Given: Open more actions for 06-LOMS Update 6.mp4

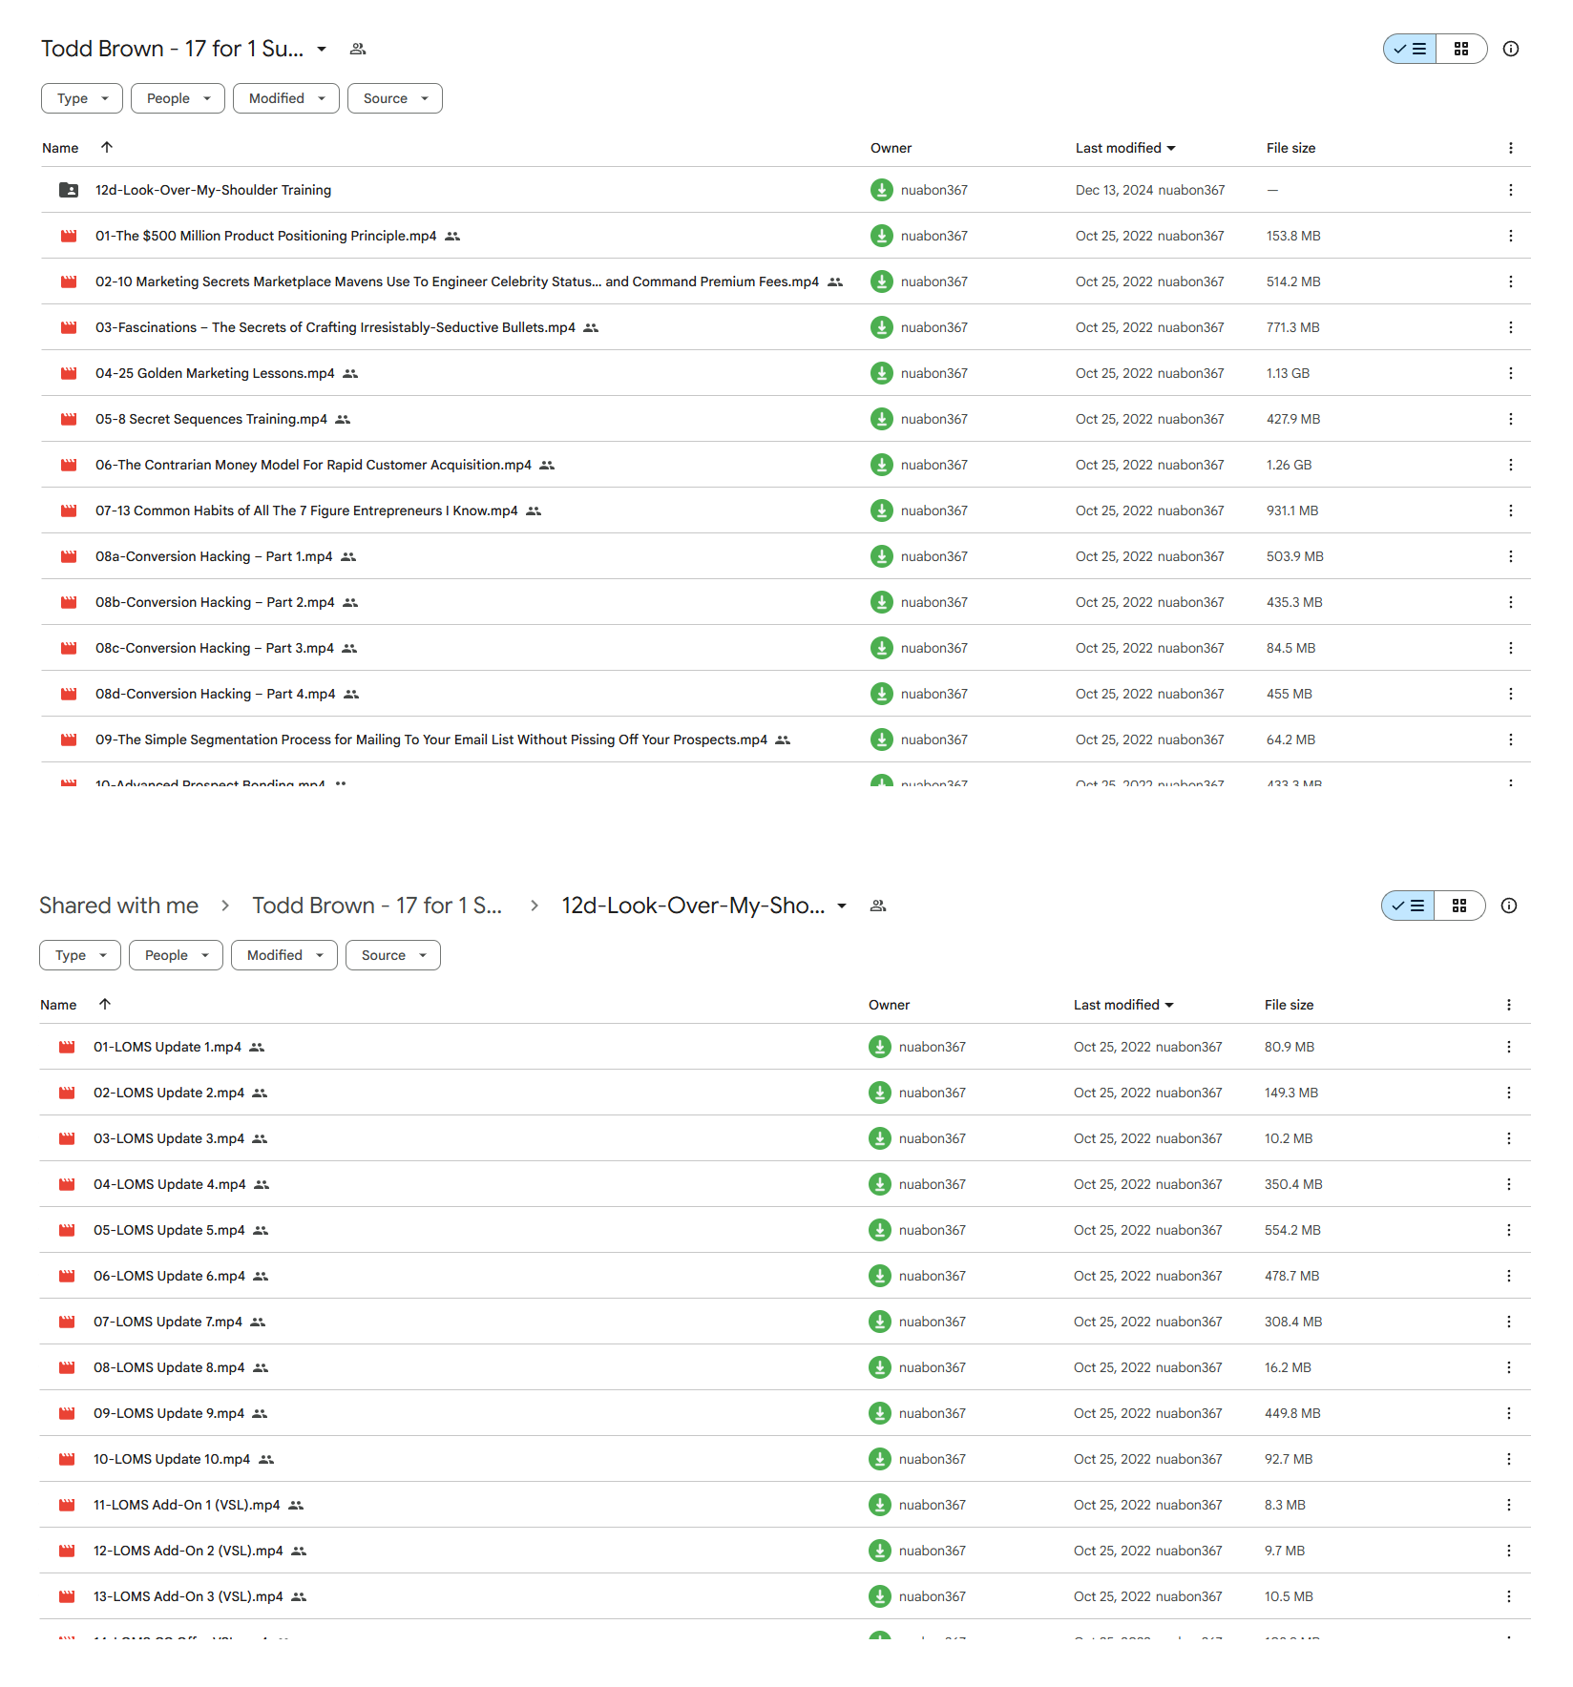Looking at the screenshot, I should (x=1509, y=1276).
